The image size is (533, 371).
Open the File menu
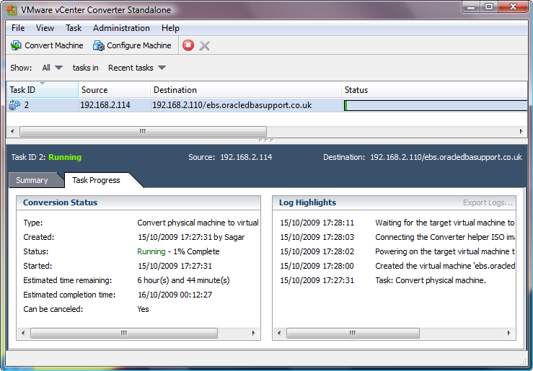pos(18,28)
